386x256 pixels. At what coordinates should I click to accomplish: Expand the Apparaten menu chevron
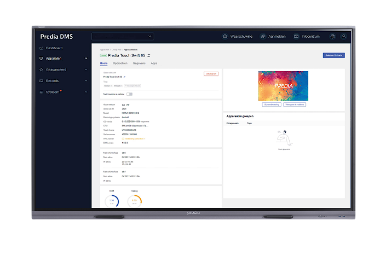[86, 59]
